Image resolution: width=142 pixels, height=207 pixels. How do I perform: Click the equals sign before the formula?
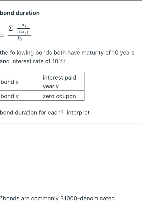pyautogui.click(x=2, y=35)
